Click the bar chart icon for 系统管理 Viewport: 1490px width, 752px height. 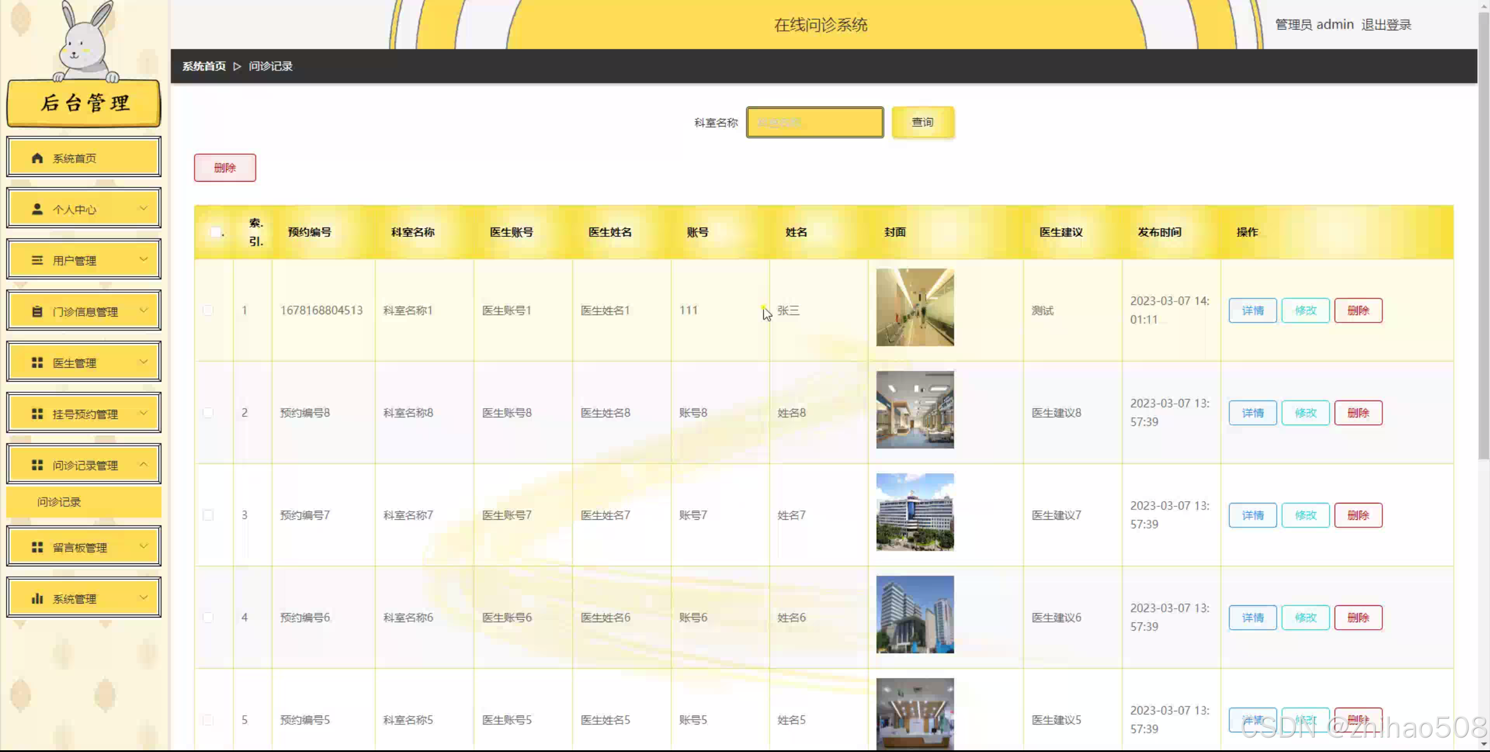37,598
